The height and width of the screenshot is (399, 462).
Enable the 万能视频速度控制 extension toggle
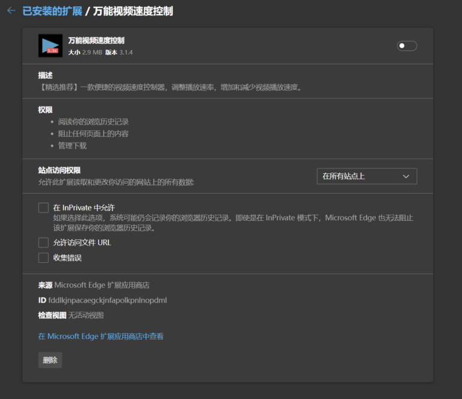click(x=407, y=46)
